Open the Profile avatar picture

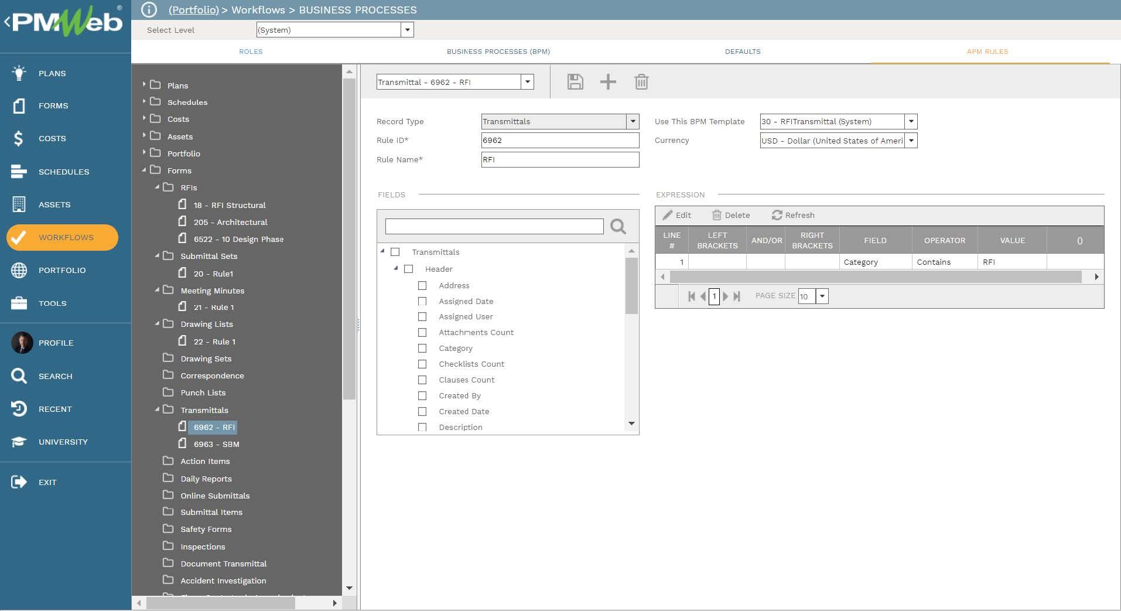click(x=22, y=343)
